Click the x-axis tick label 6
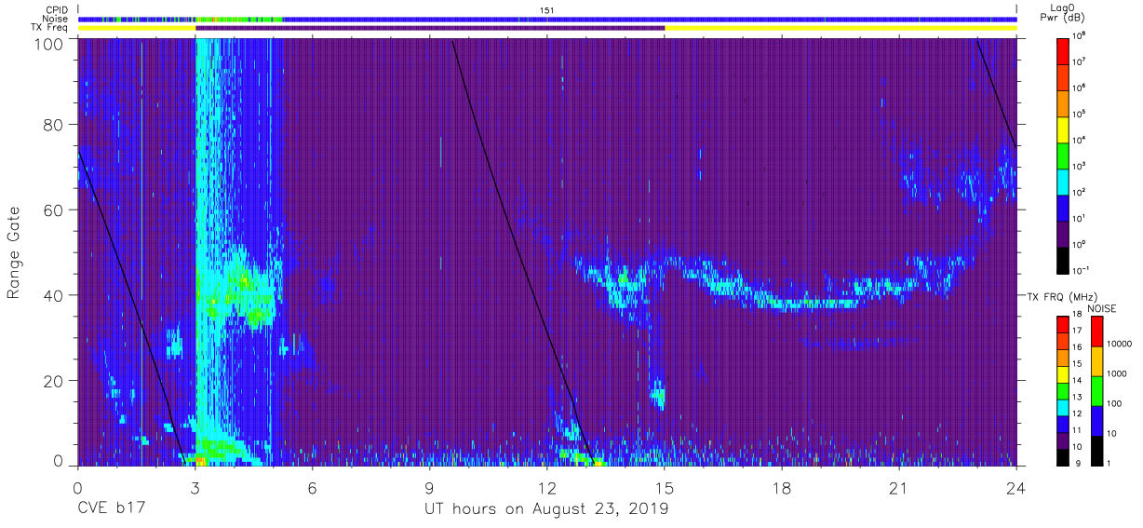The image size is (1143, 528). 313,489
